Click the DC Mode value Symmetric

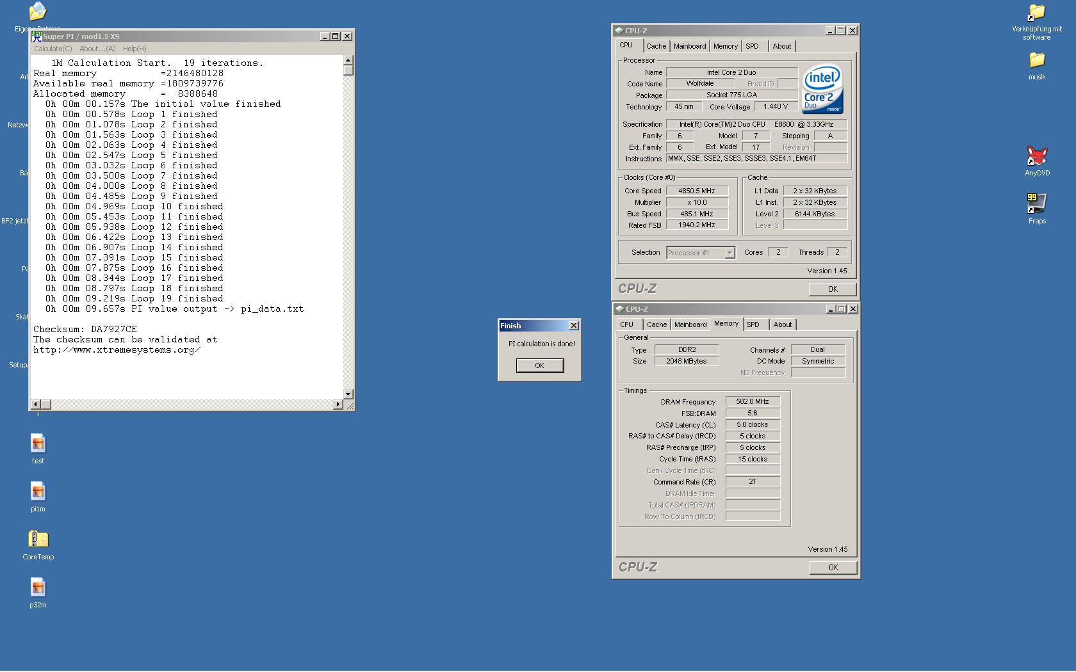tap(818, 361)
